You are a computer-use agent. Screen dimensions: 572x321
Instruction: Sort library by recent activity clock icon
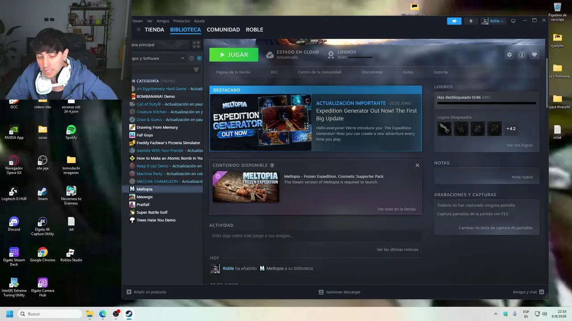pyautogui.click(x=192, y=58)
